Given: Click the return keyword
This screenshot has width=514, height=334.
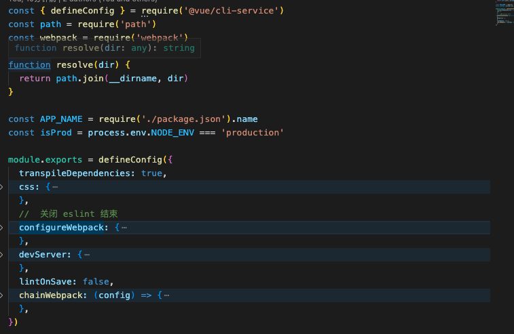Looking at the screenshot, I should coord(35,79).
